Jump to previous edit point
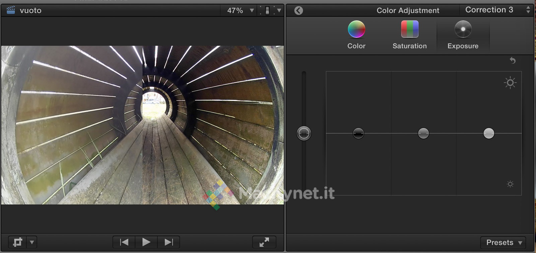Viewport: 536px width, 253px height. [x=124, y=242]
